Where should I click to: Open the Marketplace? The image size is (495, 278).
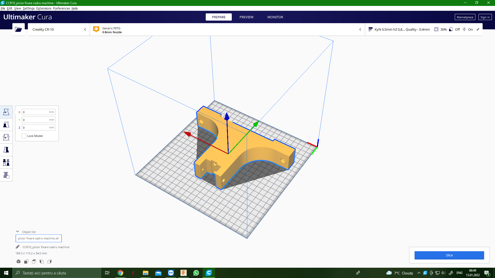[465, 17]
